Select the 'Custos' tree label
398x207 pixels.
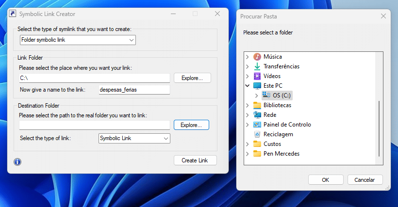272,144
